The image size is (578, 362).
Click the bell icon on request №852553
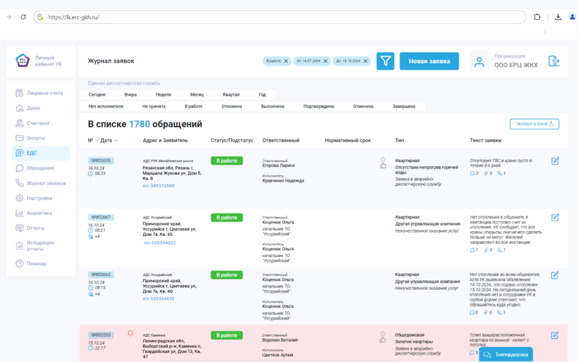click(131, 333)
